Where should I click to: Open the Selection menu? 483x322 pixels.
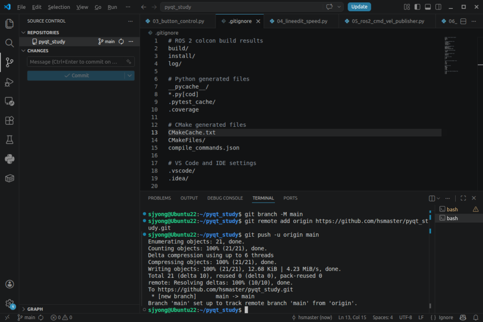(59, 7)
